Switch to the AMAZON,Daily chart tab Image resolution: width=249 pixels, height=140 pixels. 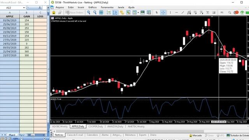point(115,126)
